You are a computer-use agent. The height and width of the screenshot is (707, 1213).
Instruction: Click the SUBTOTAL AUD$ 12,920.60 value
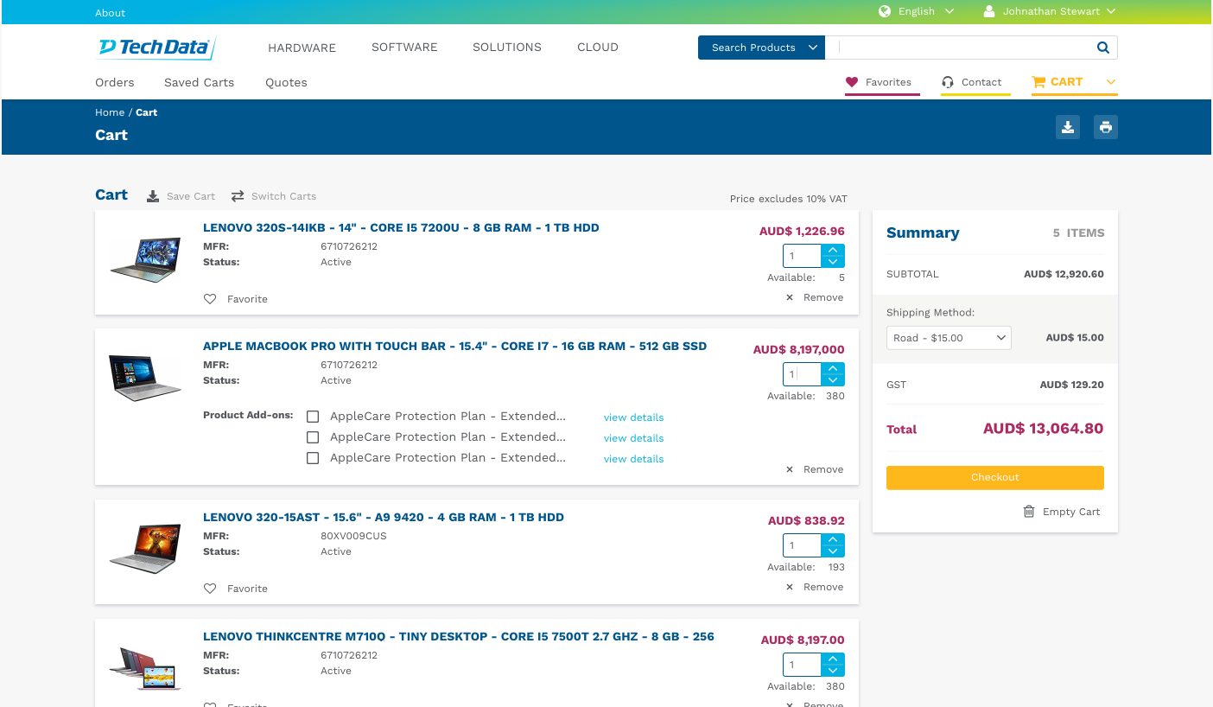(x=1064, y=274)
